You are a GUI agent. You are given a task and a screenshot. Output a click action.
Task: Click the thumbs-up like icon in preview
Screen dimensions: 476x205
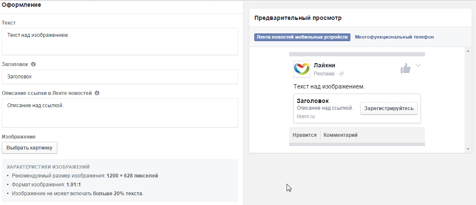point(406,69)
